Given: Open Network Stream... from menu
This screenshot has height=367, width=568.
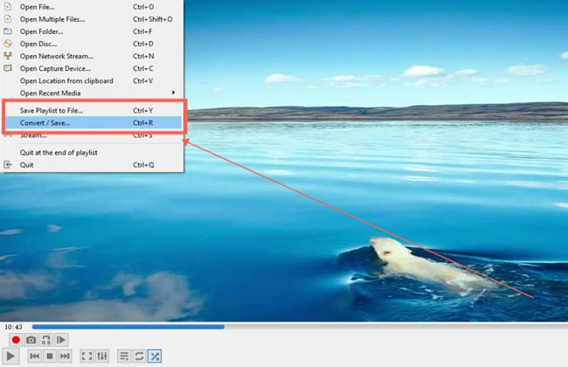Looking at the screenshot, I should click(92, 56).
